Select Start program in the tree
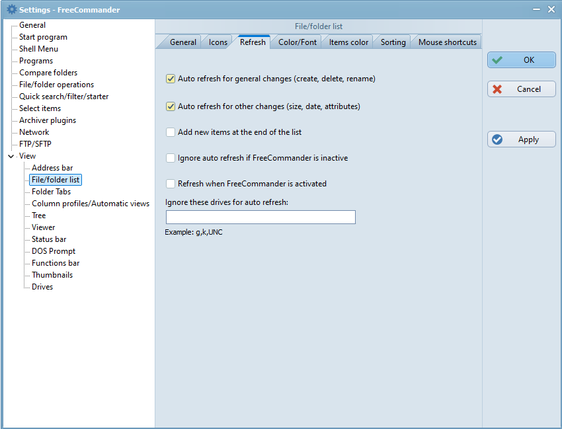This screenshot has width=562, height=429. coord(43,37)
